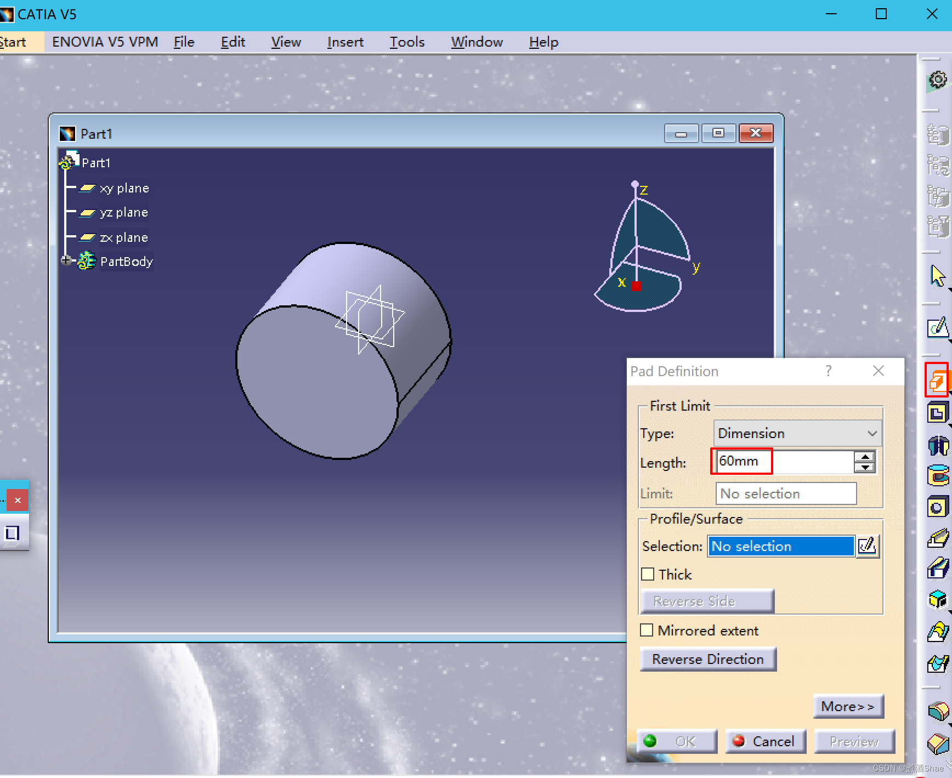The width and height of the screenshot is (952, 778).
Task: Click the Reverse Direction button
Action: [708, 659]
